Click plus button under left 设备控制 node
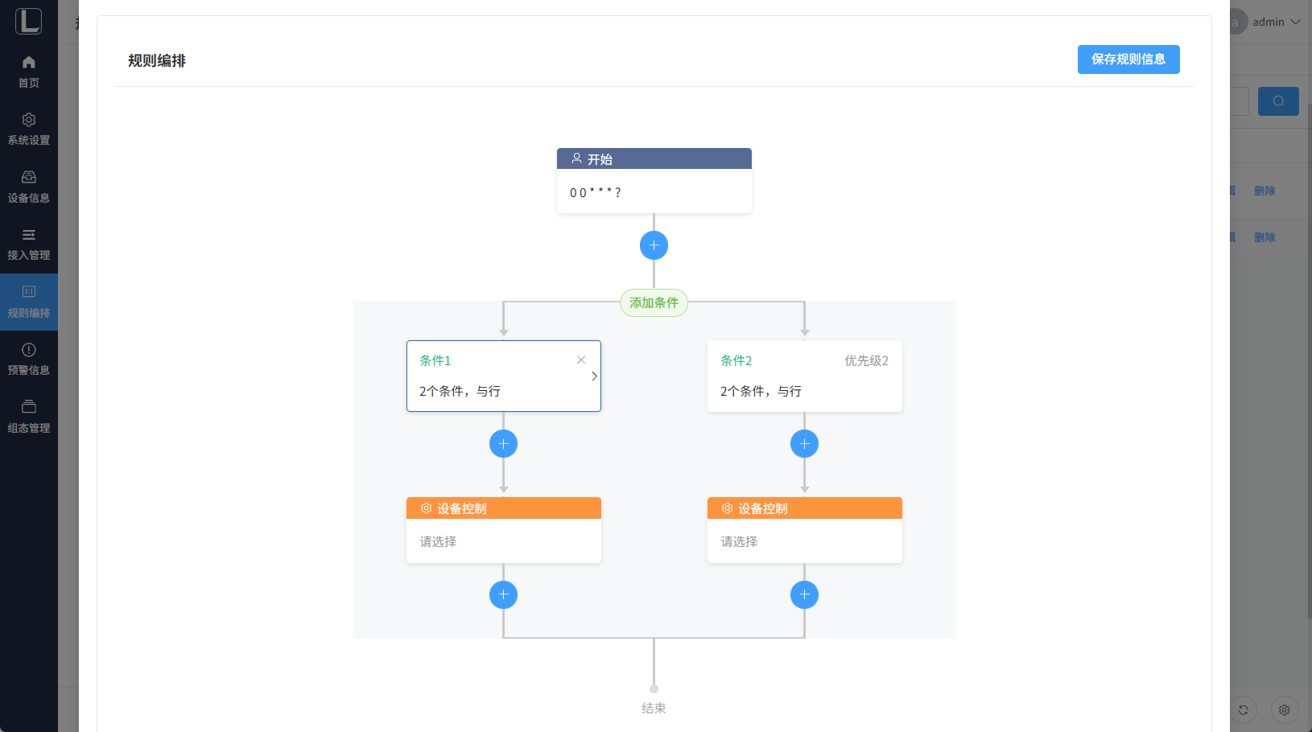 503,595
